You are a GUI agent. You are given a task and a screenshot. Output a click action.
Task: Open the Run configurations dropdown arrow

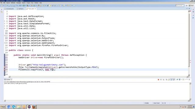click(26, 5)
